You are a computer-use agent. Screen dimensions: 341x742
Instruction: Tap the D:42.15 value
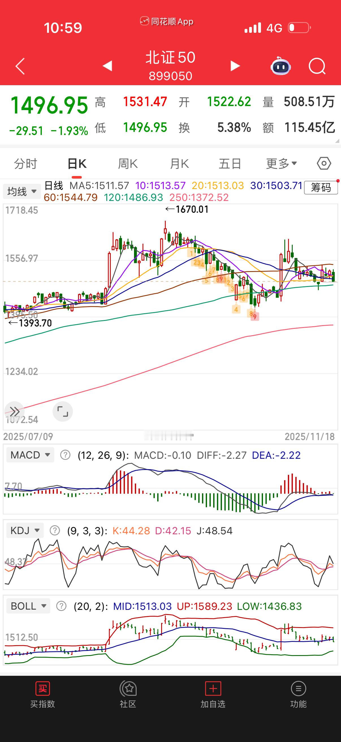coord(173,531)
